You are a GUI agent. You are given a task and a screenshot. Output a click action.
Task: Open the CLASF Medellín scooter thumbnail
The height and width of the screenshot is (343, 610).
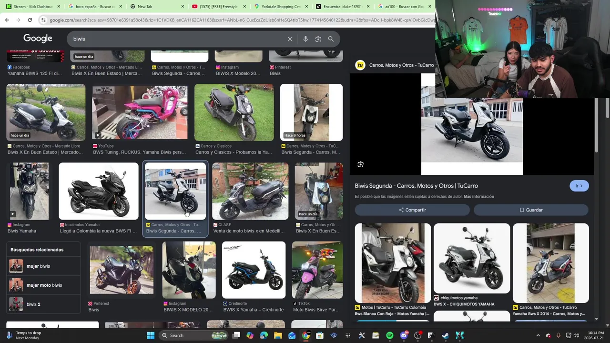250,191
